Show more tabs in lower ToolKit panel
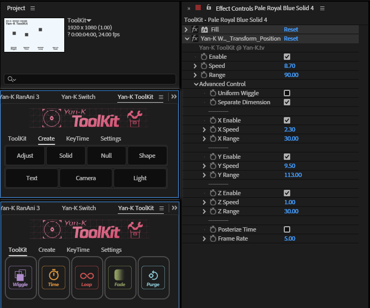The width and height of the screenshot is (370, 308). pos(175,208)
